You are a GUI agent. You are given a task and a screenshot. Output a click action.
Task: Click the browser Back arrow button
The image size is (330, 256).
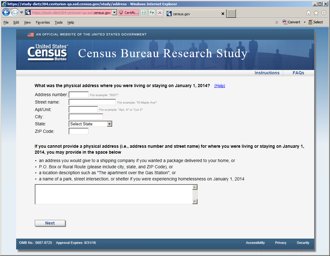[x=6, y=12]
